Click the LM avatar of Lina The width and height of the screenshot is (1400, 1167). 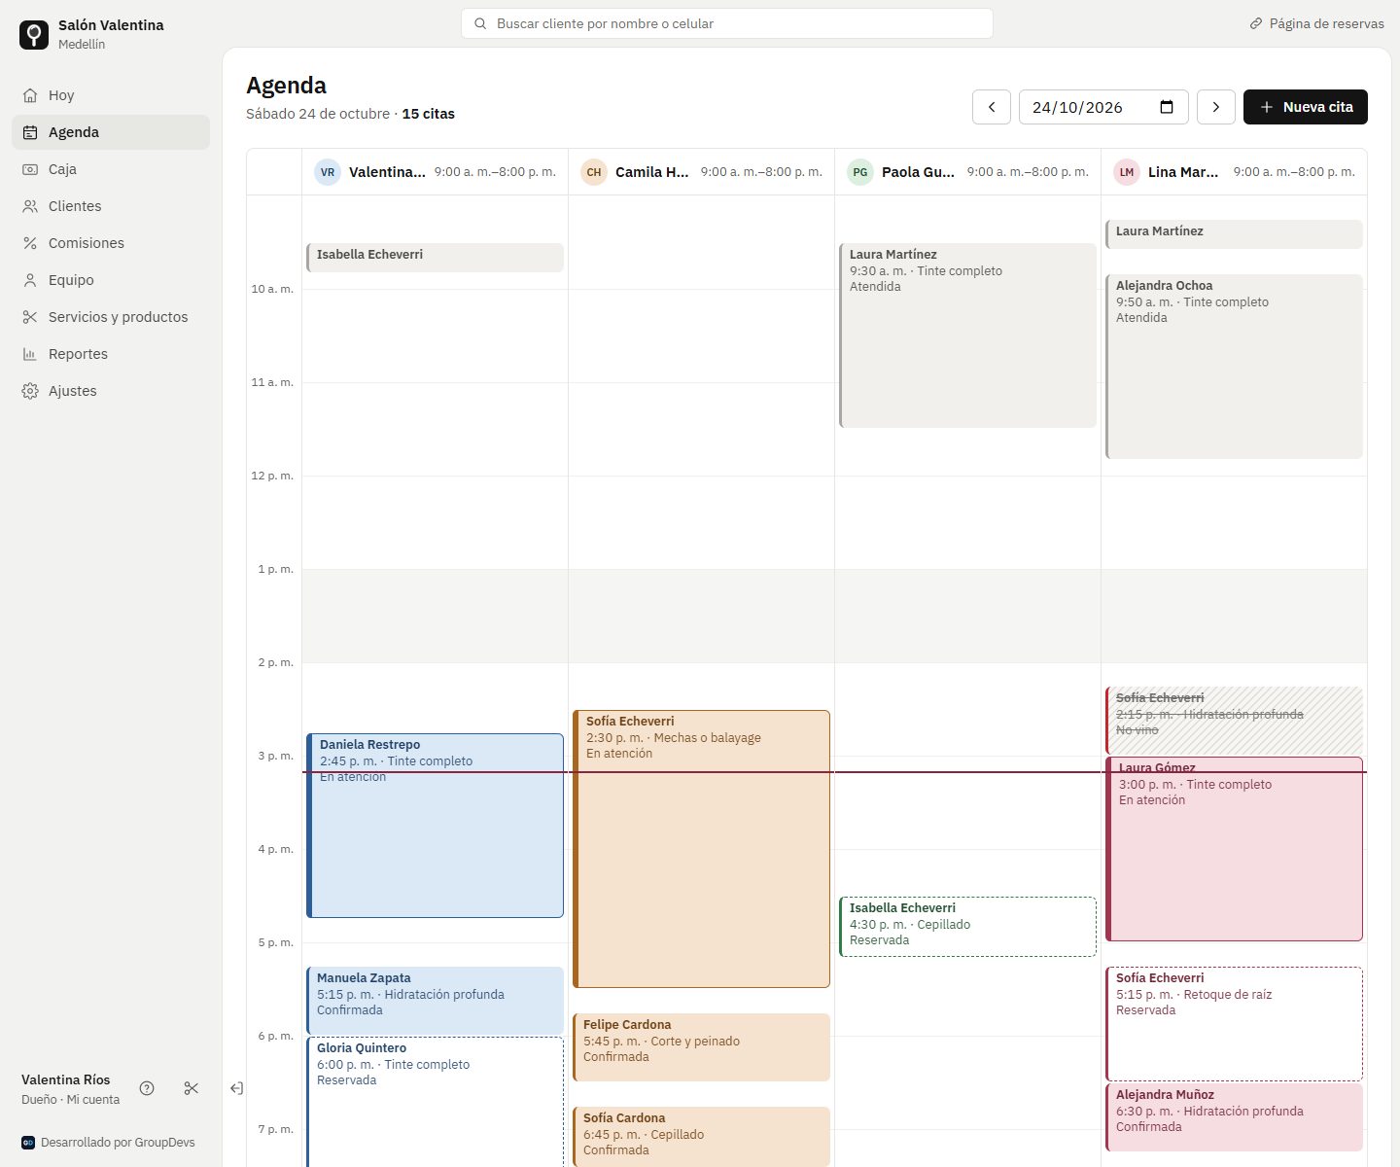[1127, 172]
